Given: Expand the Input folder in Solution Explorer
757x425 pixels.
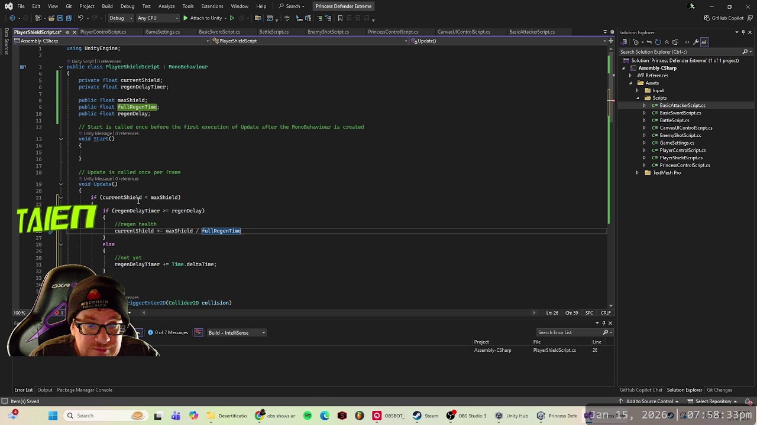Looking at the screenshot, I should pyautogui.click(x=638, y=91).
